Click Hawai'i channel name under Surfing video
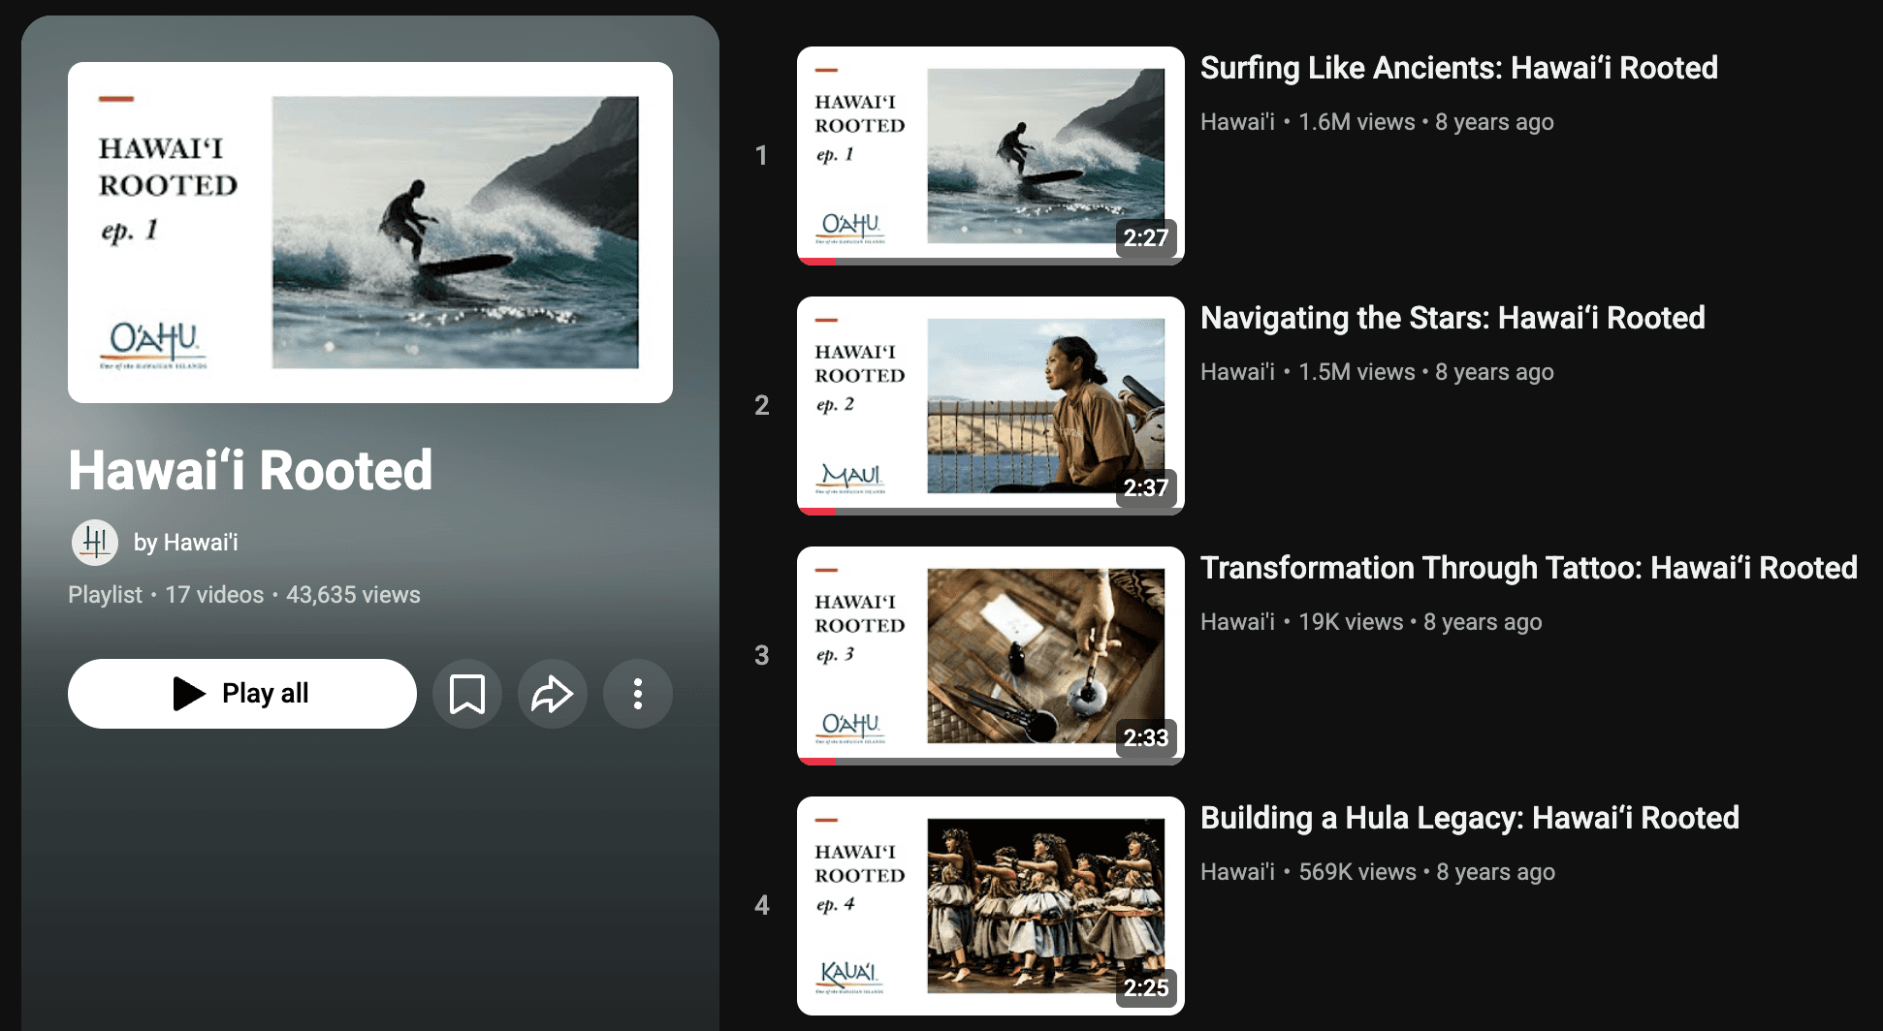 pos(1237,122)
